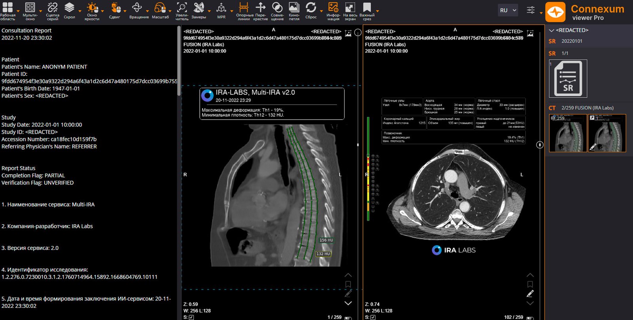Click the Сброс reset tool
Image resolution: width=633 pixels, height=320 pixels.
tap(311, 11)
